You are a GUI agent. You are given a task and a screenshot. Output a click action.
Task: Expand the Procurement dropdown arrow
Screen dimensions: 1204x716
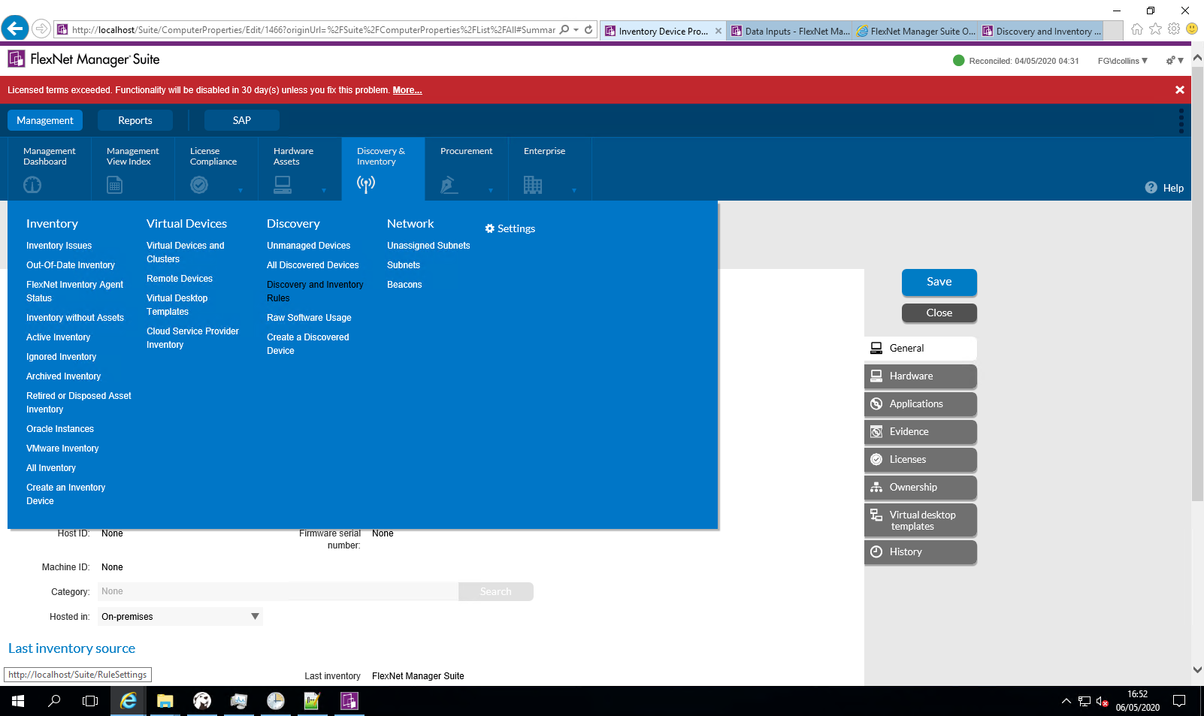point(491,190)
